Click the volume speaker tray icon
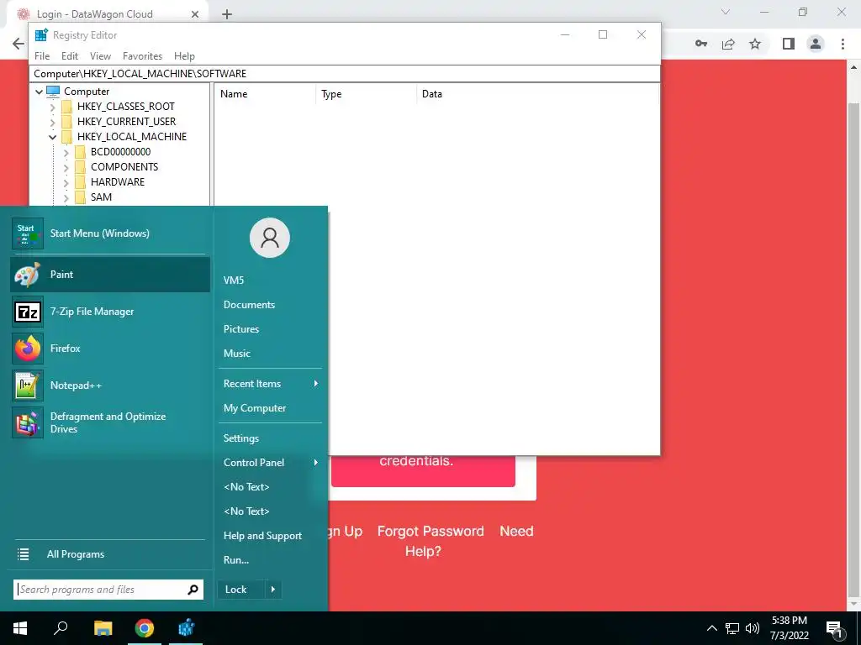This screenshot has height=645, width=861. tap(753, 628)
